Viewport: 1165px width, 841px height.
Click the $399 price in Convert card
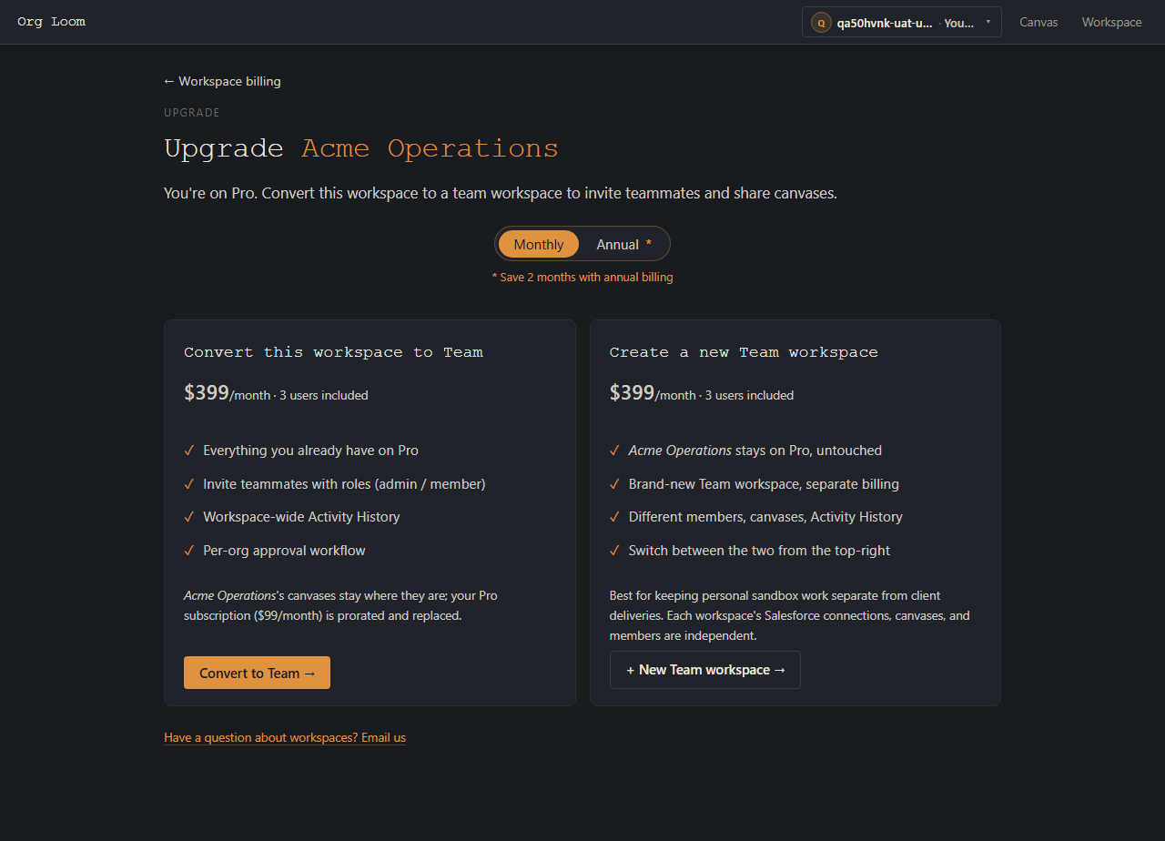(207, 392)
